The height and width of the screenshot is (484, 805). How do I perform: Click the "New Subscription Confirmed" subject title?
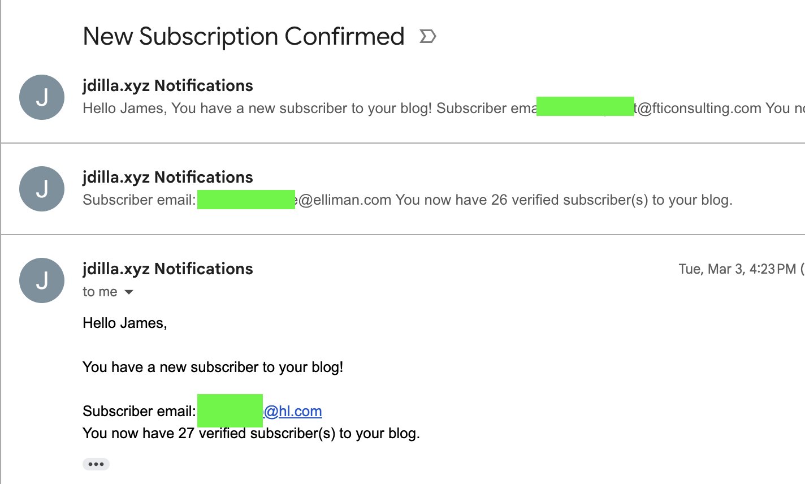tap(243, 37)
